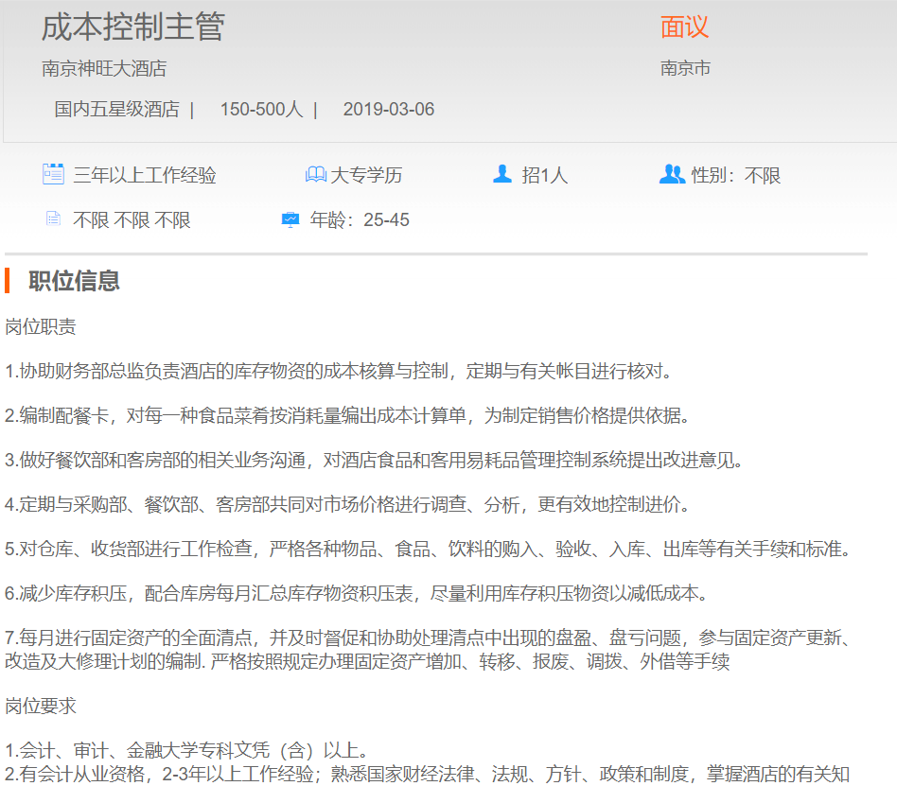Click the single person recruit count icon
The height and width of the screenshot is (786, 897).
502,174
